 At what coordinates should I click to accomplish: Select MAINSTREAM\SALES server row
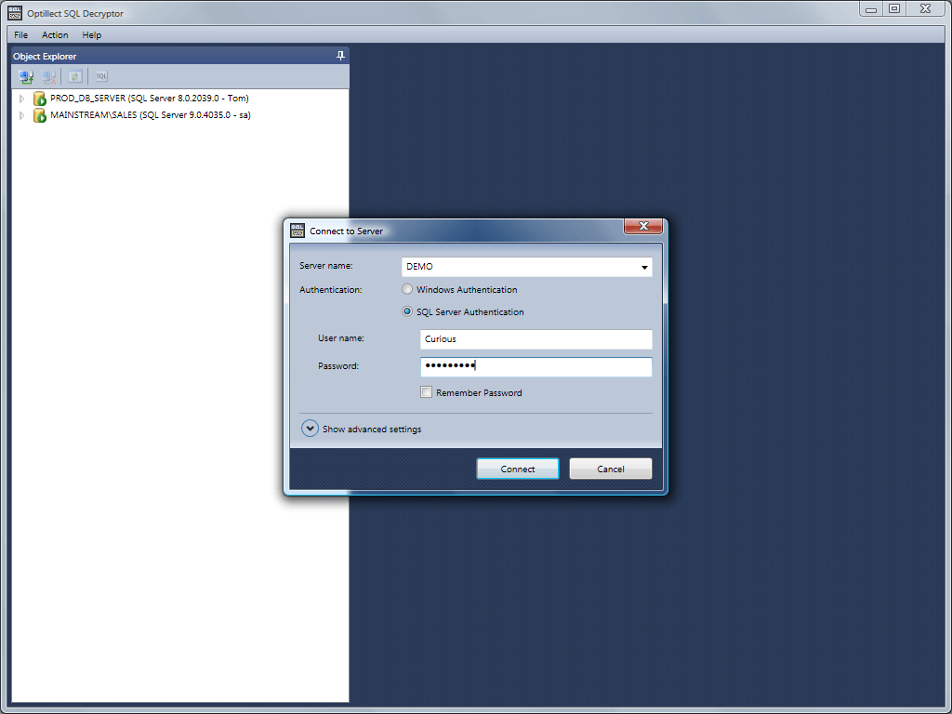point(151,115)
